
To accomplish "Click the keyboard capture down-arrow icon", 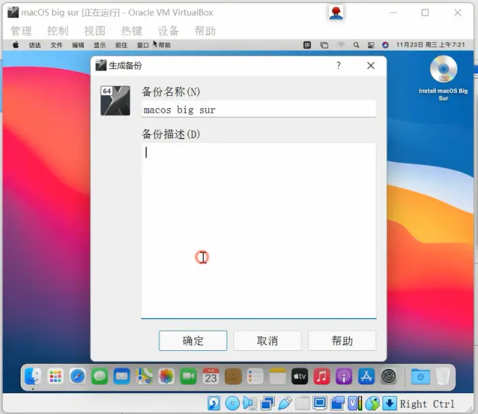I will pos(390,403).
